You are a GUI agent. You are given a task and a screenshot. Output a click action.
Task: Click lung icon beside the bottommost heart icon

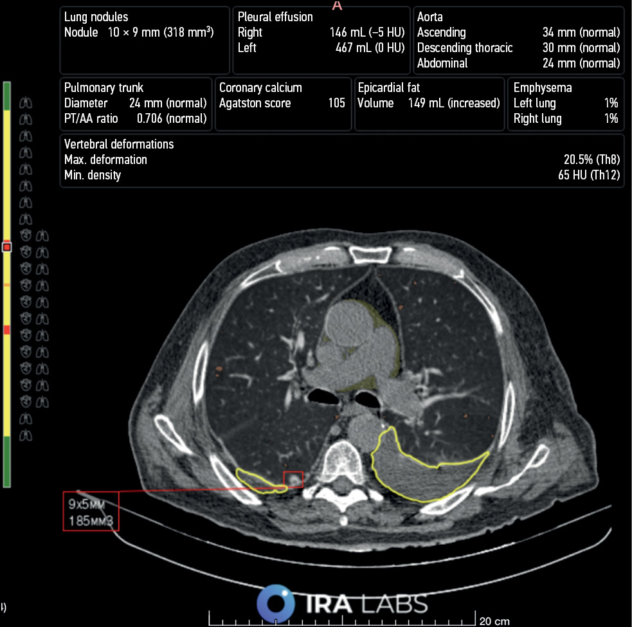[41, 402]
